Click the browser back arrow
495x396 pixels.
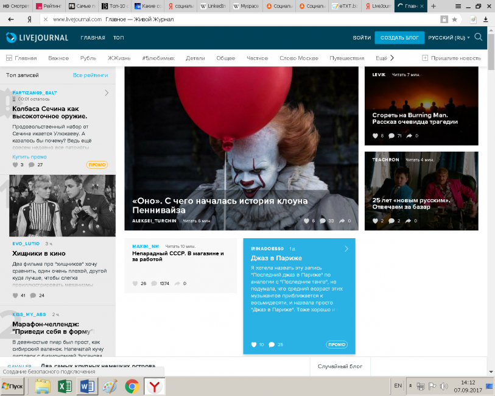click(11, 19)
